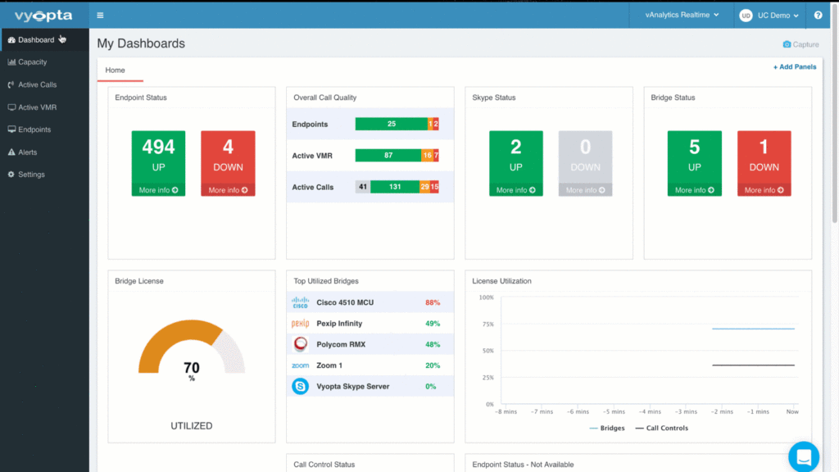Image resolution: width=839 pixels, height=472 pixels.
Task: Navigate to Active VMR section
Action: pos(44,107)
